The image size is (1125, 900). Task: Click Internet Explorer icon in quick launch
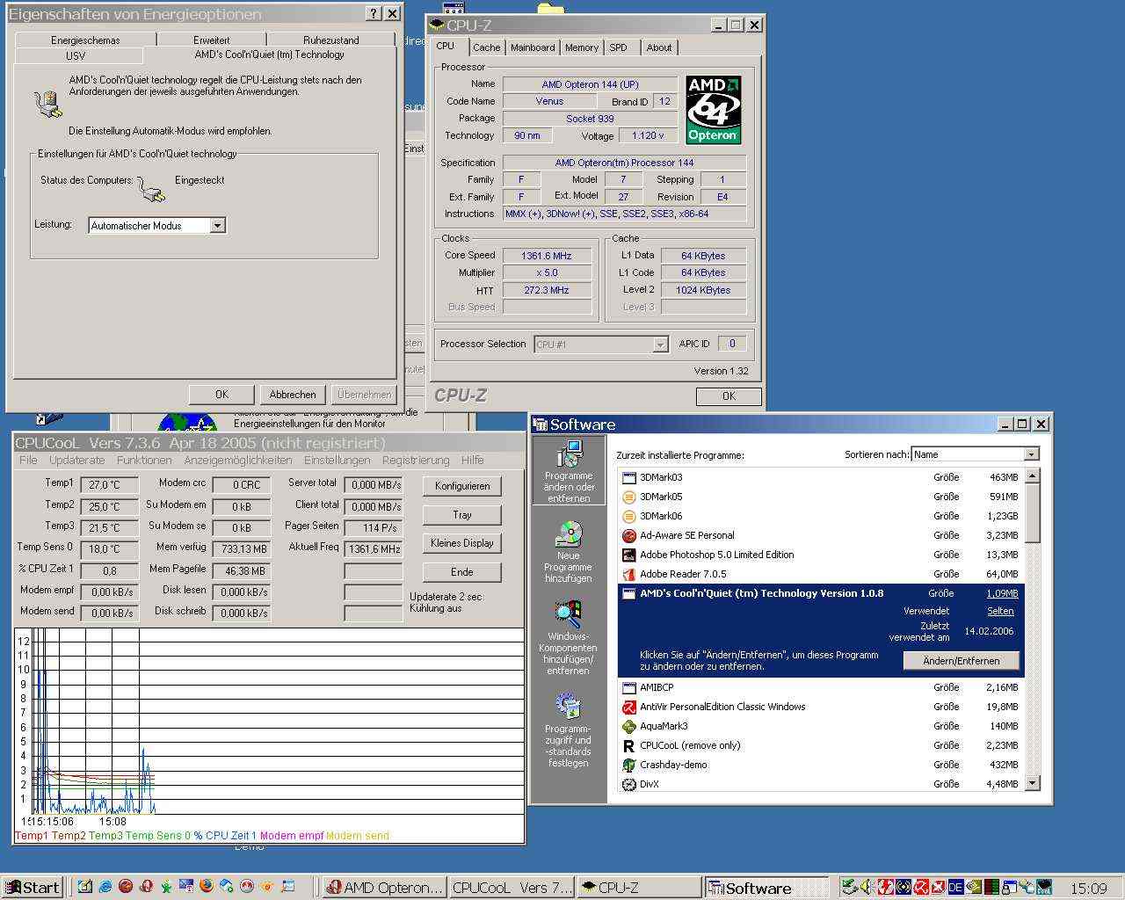(105, 887)
